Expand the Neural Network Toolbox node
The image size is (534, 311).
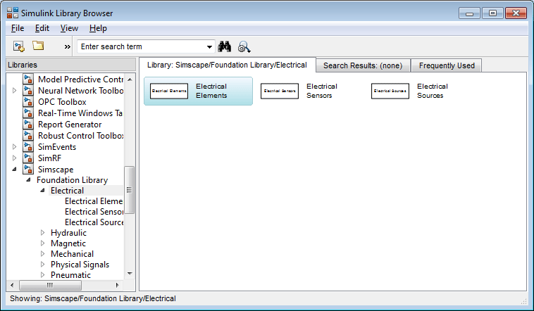point(14,91)
